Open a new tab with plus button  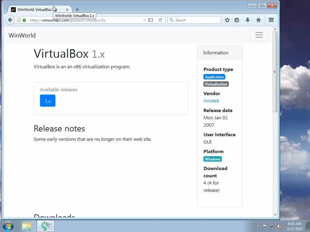coord(77,9)
